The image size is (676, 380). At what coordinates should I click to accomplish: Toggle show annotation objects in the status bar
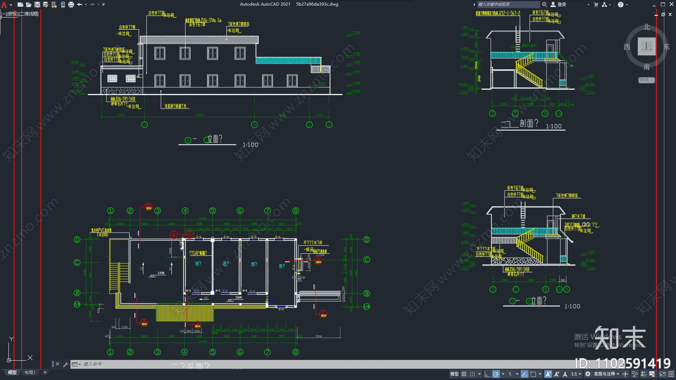[x=548, y=374]
